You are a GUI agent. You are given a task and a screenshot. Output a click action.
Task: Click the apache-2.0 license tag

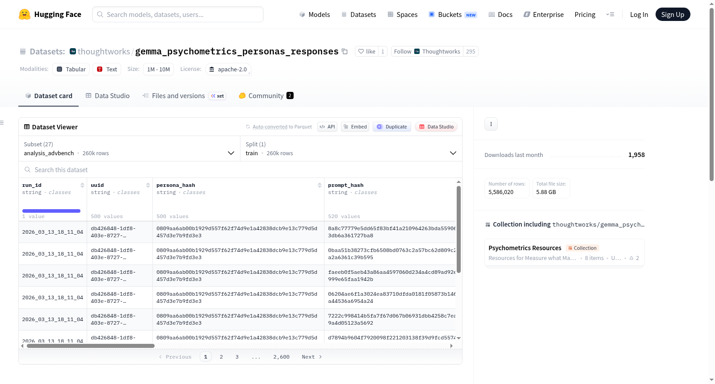[x=228, y=69]
